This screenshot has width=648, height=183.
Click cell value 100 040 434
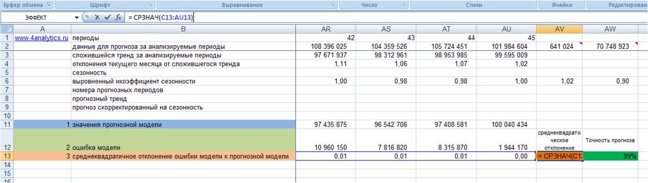point(506,125)
